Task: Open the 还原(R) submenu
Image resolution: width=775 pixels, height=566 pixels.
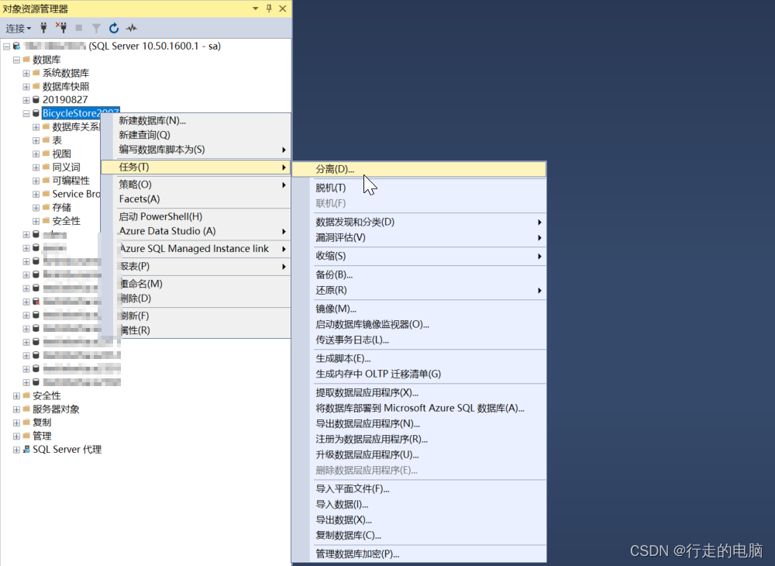Action: click(419, 290)
